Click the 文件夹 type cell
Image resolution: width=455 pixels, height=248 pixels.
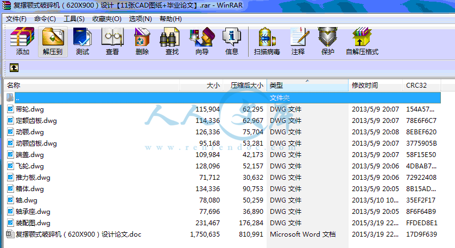tap(280, 98)
